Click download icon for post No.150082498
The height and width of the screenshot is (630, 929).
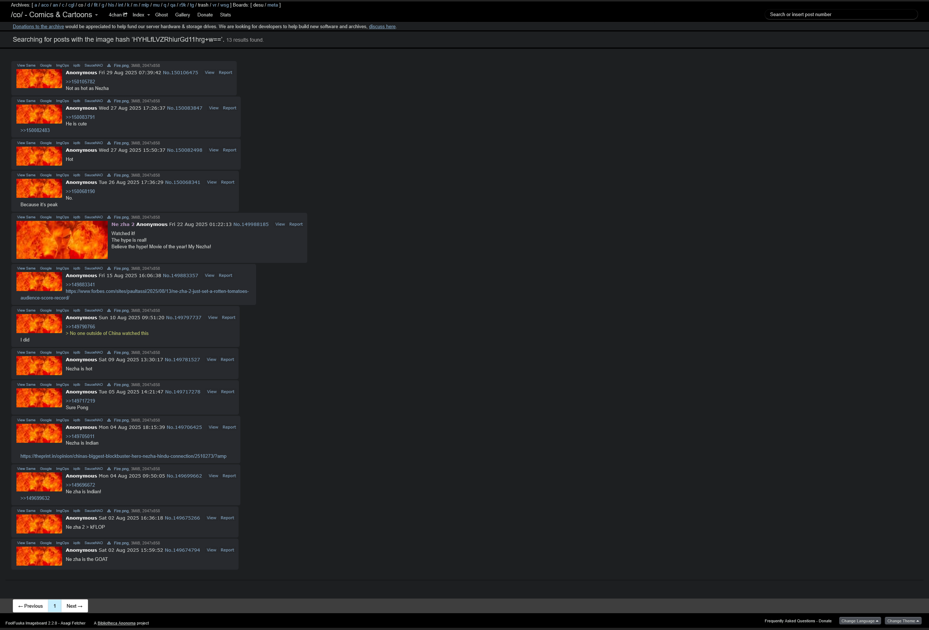[109, 143]
